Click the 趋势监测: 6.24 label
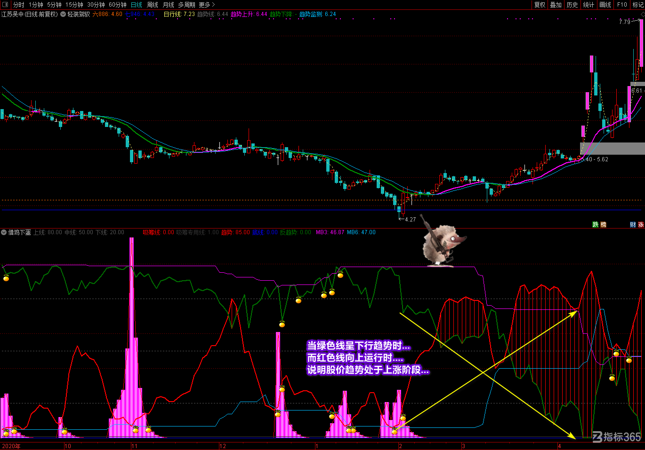This screenshot has width=645, height=450. point(317,14)
